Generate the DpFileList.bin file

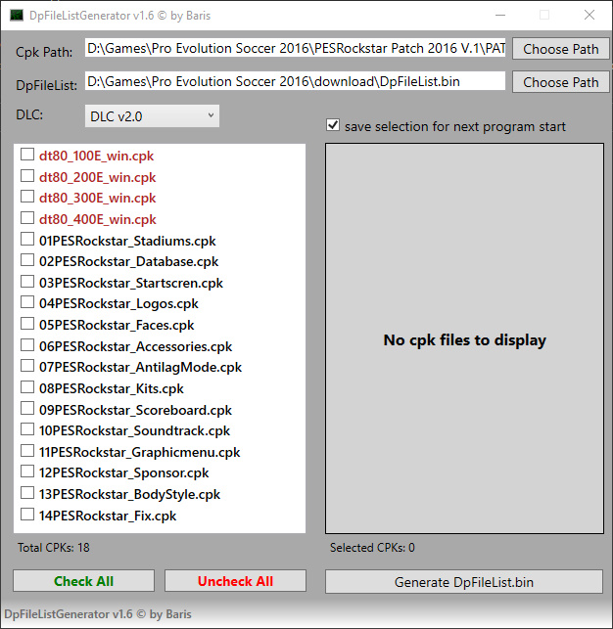coord(464,582)
